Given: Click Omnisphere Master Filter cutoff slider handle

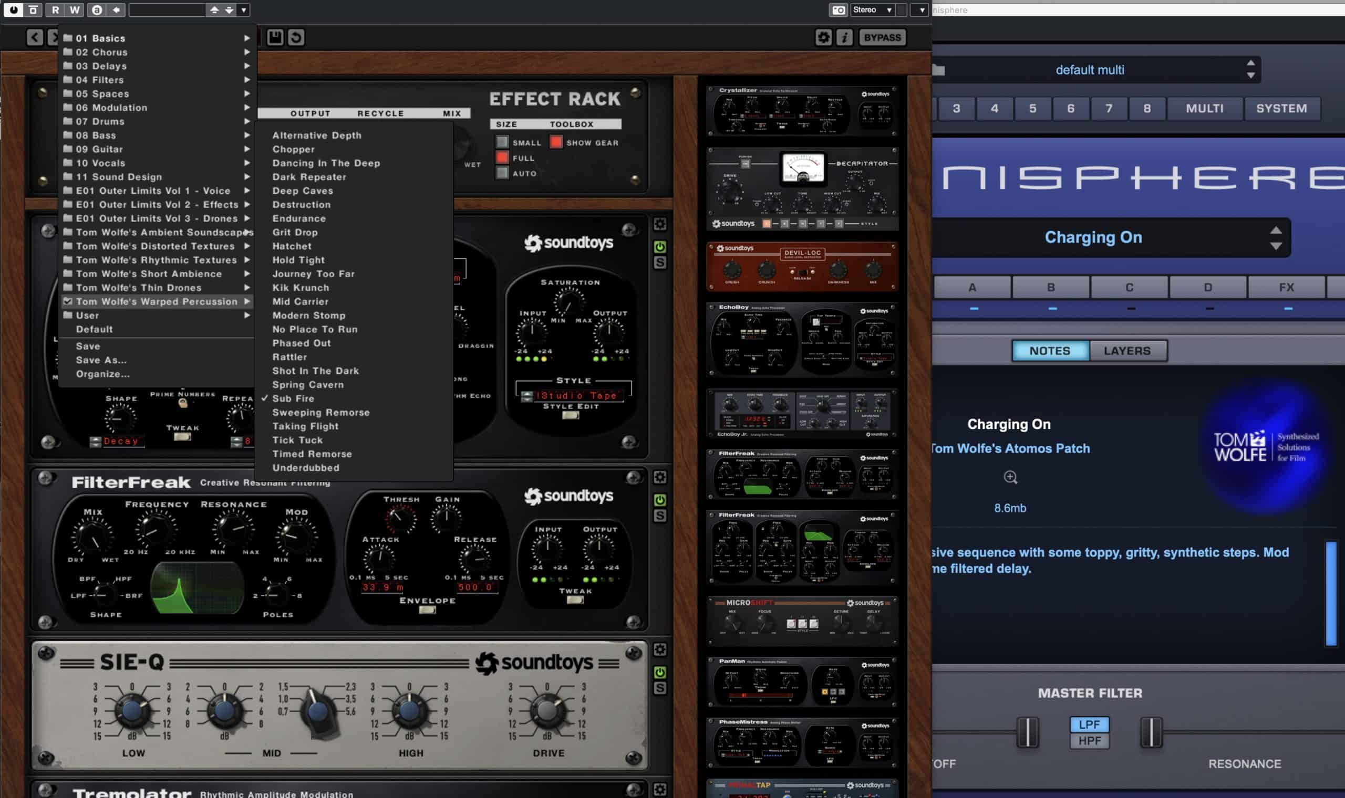Looking at the screenshot, I should click(1027, 732).
